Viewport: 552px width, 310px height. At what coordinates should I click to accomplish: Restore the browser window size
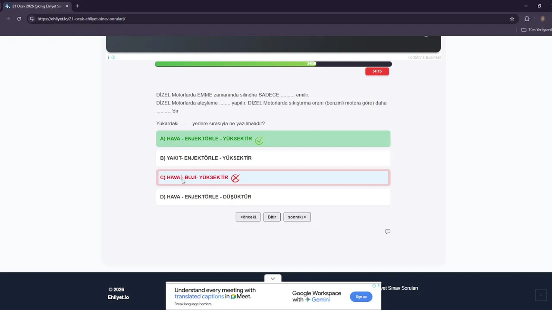pyautogui.click(x=539, y=6)
